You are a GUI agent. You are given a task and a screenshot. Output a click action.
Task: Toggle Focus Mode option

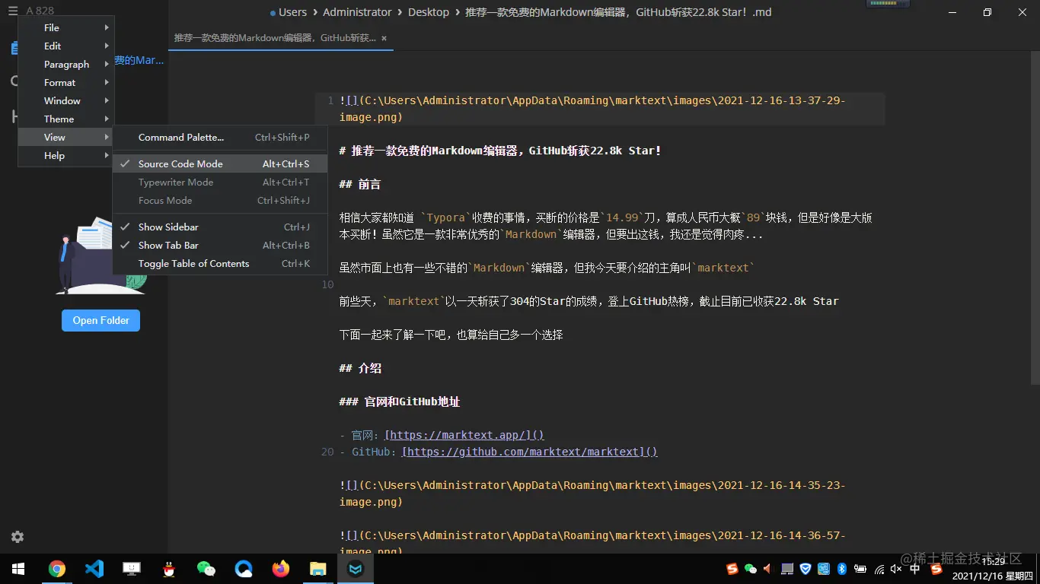coord(220,200)
